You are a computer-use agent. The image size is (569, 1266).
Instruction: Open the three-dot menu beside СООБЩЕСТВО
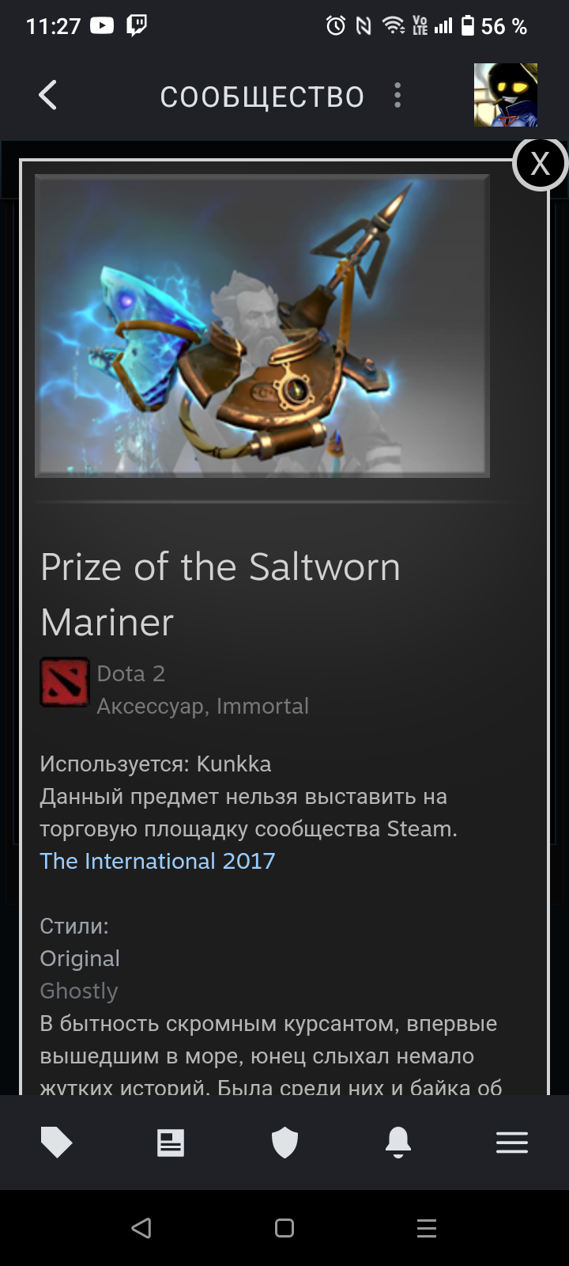pyautogui.click(x=398, y=96)
